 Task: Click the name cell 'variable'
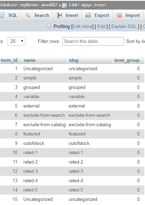[x=31, y=96]
